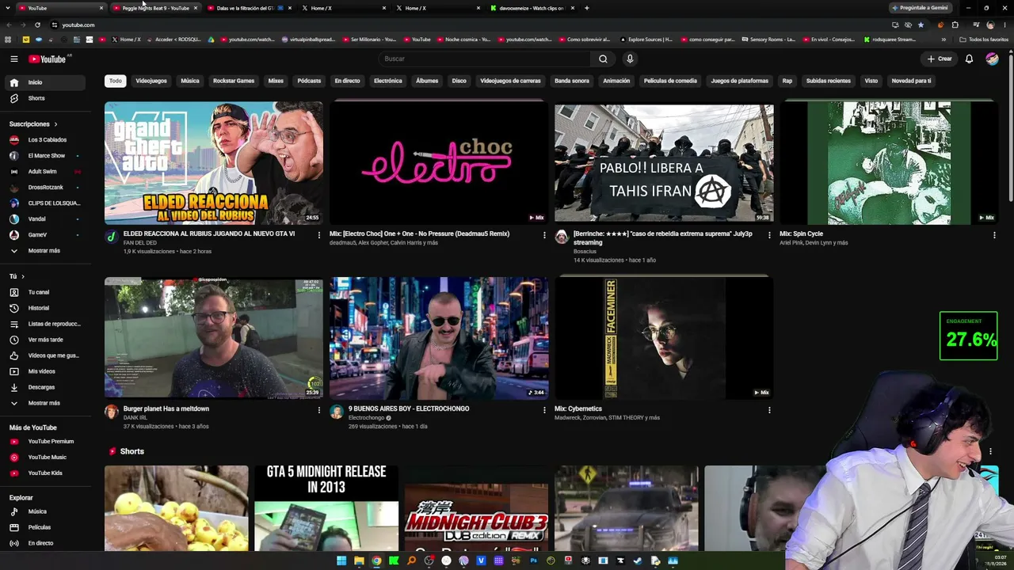Open the notifications bell
The height and width of the screenshot is (570, 1014).
[x=969, y=59]
